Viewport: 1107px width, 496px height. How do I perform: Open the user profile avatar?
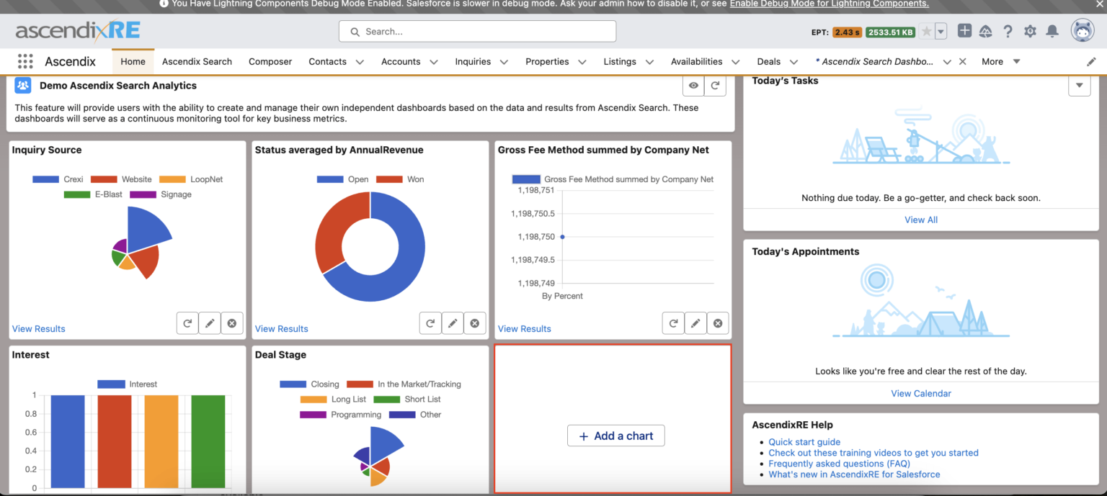[x=1082, y=31]
